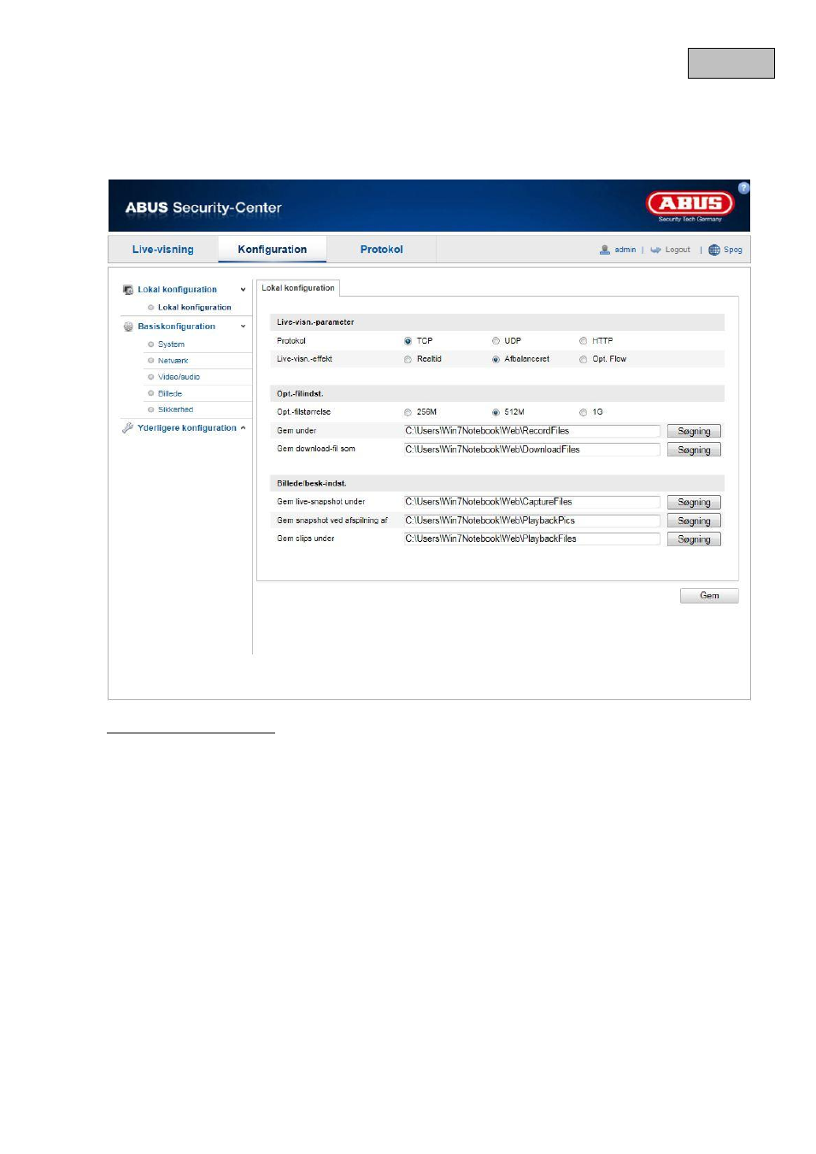Viewport: 816px width, 1154px height.
Task: Collapse the Lokal konfiguration section chevron
Action: point(243,290)
